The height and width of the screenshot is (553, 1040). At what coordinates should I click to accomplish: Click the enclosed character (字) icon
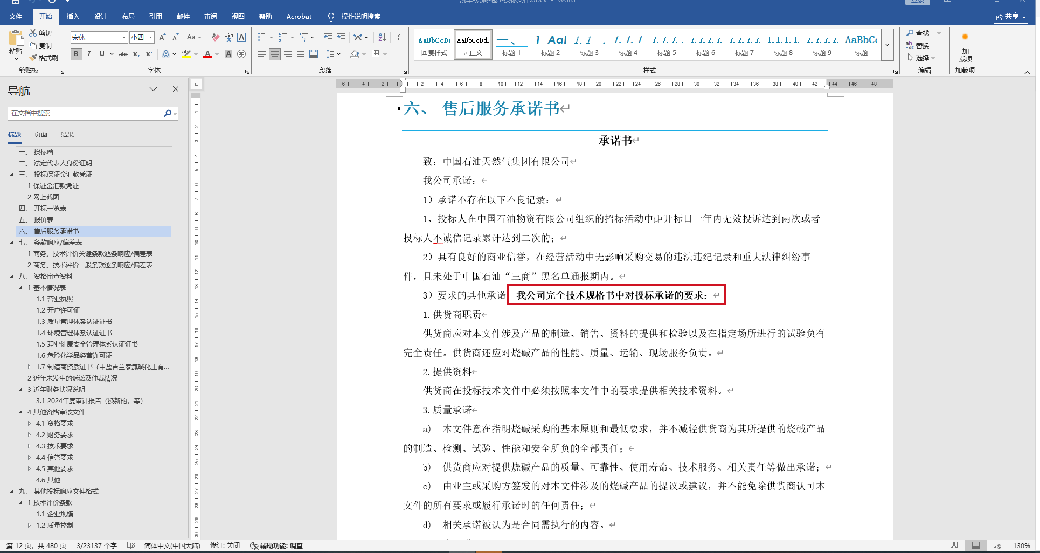[241, 54]
